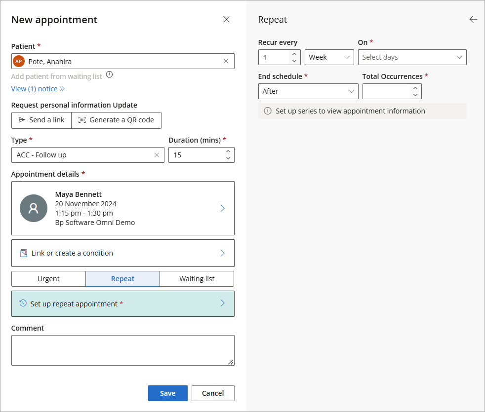The height and width of the screenshot is (412, 485).
Task: Click the AP patient avatar
Action: 19,61
